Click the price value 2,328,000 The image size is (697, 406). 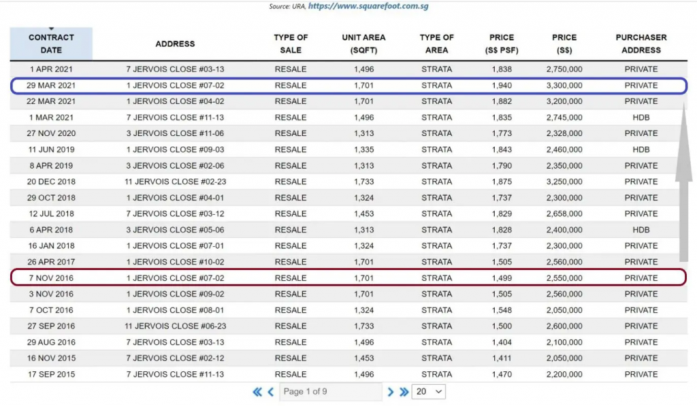[x=564, y=133]
